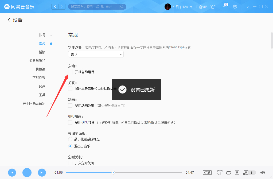Open lyrics with the 词 icon

[x=237, y=173]
